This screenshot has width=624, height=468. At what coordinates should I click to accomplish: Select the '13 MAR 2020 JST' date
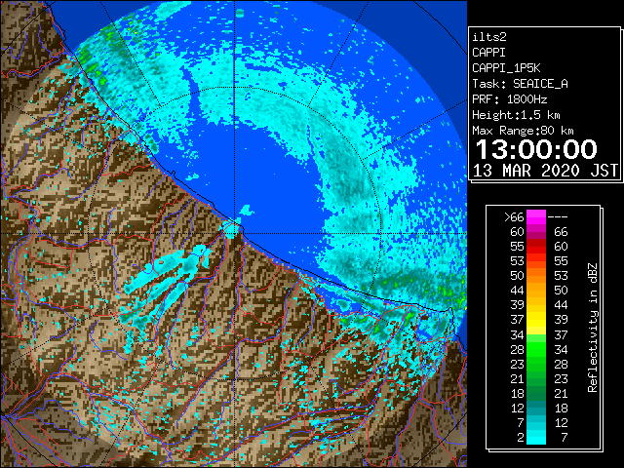[x=545, y=171]
